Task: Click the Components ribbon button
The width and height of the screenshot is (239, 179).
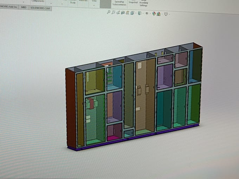Action: [38, 1]
